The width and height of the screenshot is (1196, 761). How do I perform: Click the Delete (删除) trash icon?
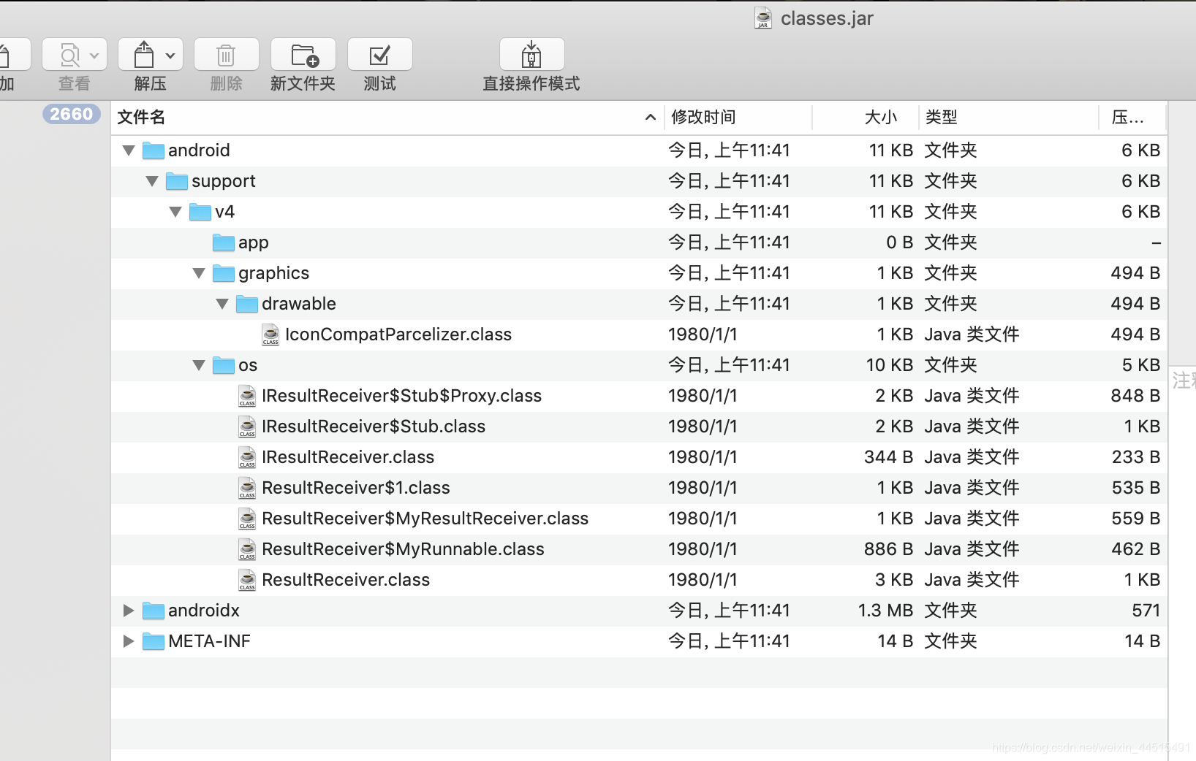tap(226, 55)
